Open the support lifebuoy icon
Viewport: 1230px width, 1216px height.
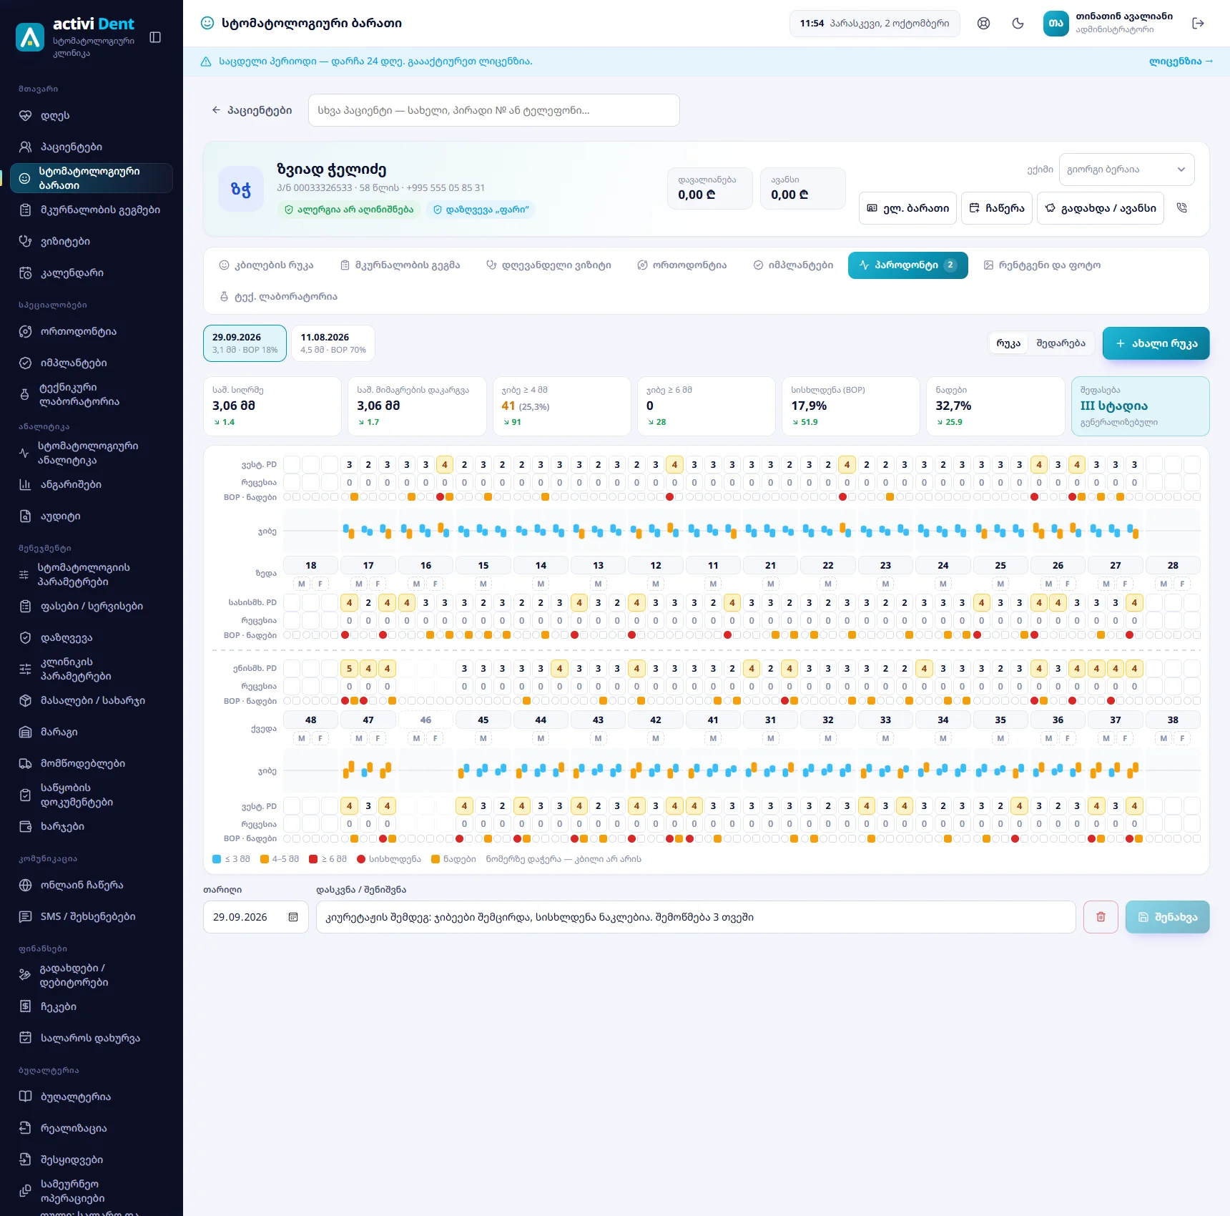984,23
